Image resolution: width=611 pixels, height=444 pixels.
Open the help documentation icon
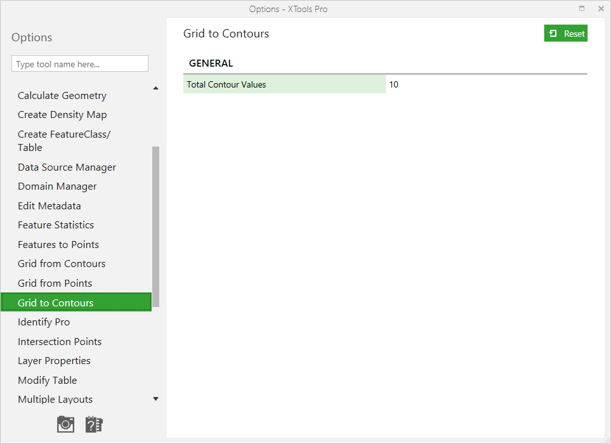pos(93,424)
